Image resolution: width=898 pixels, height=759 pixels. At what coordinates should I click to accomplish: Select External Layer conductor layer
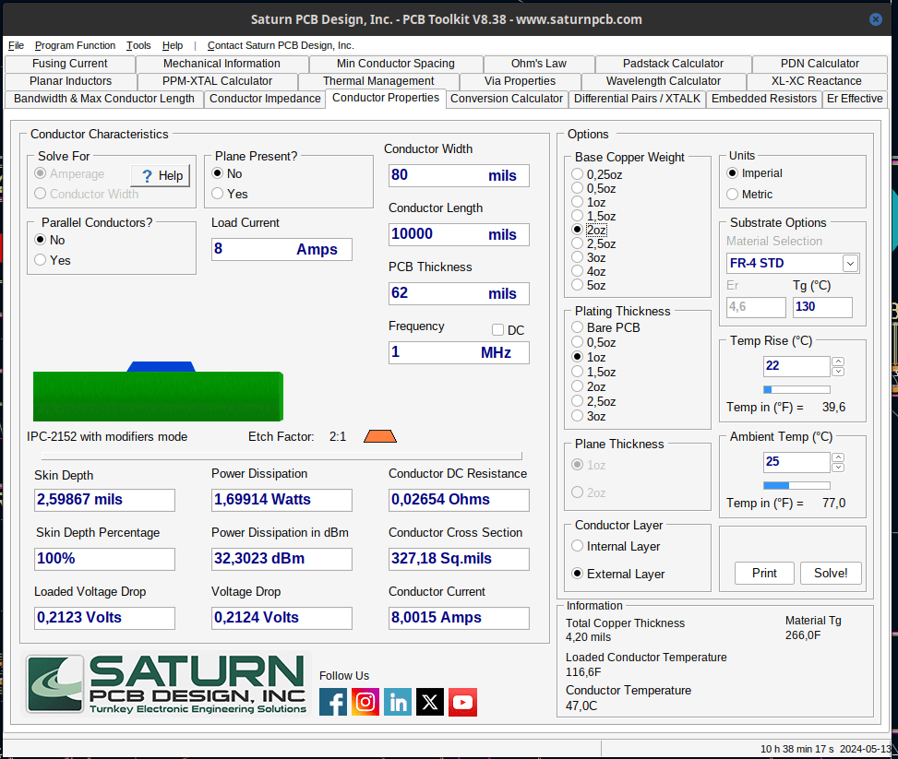coord(618,575)
